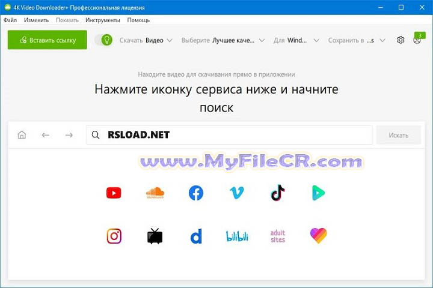
Task: Open the Instagram service icon
Action: coord(114,236)
